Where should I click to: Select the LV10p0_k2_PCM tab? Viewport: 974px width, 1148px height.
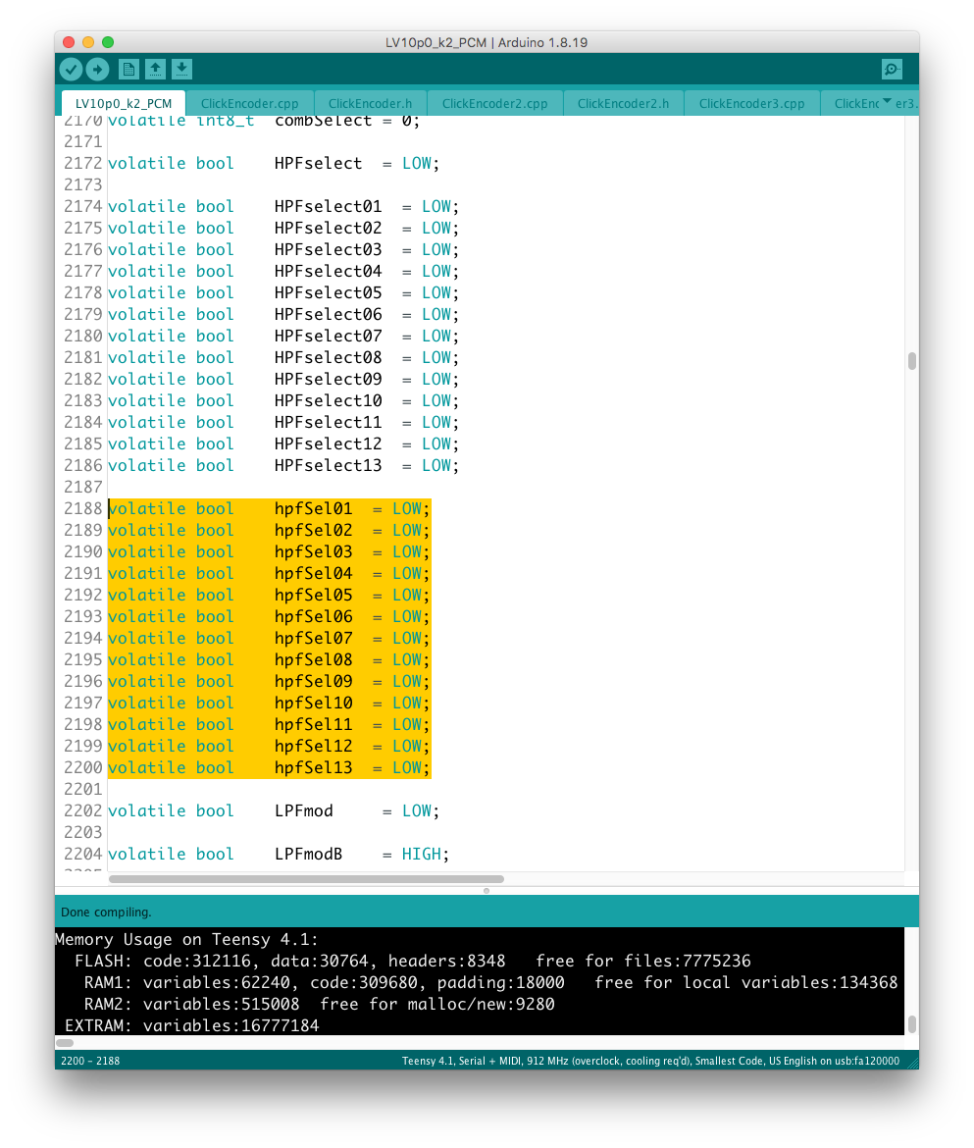point(124,103)
